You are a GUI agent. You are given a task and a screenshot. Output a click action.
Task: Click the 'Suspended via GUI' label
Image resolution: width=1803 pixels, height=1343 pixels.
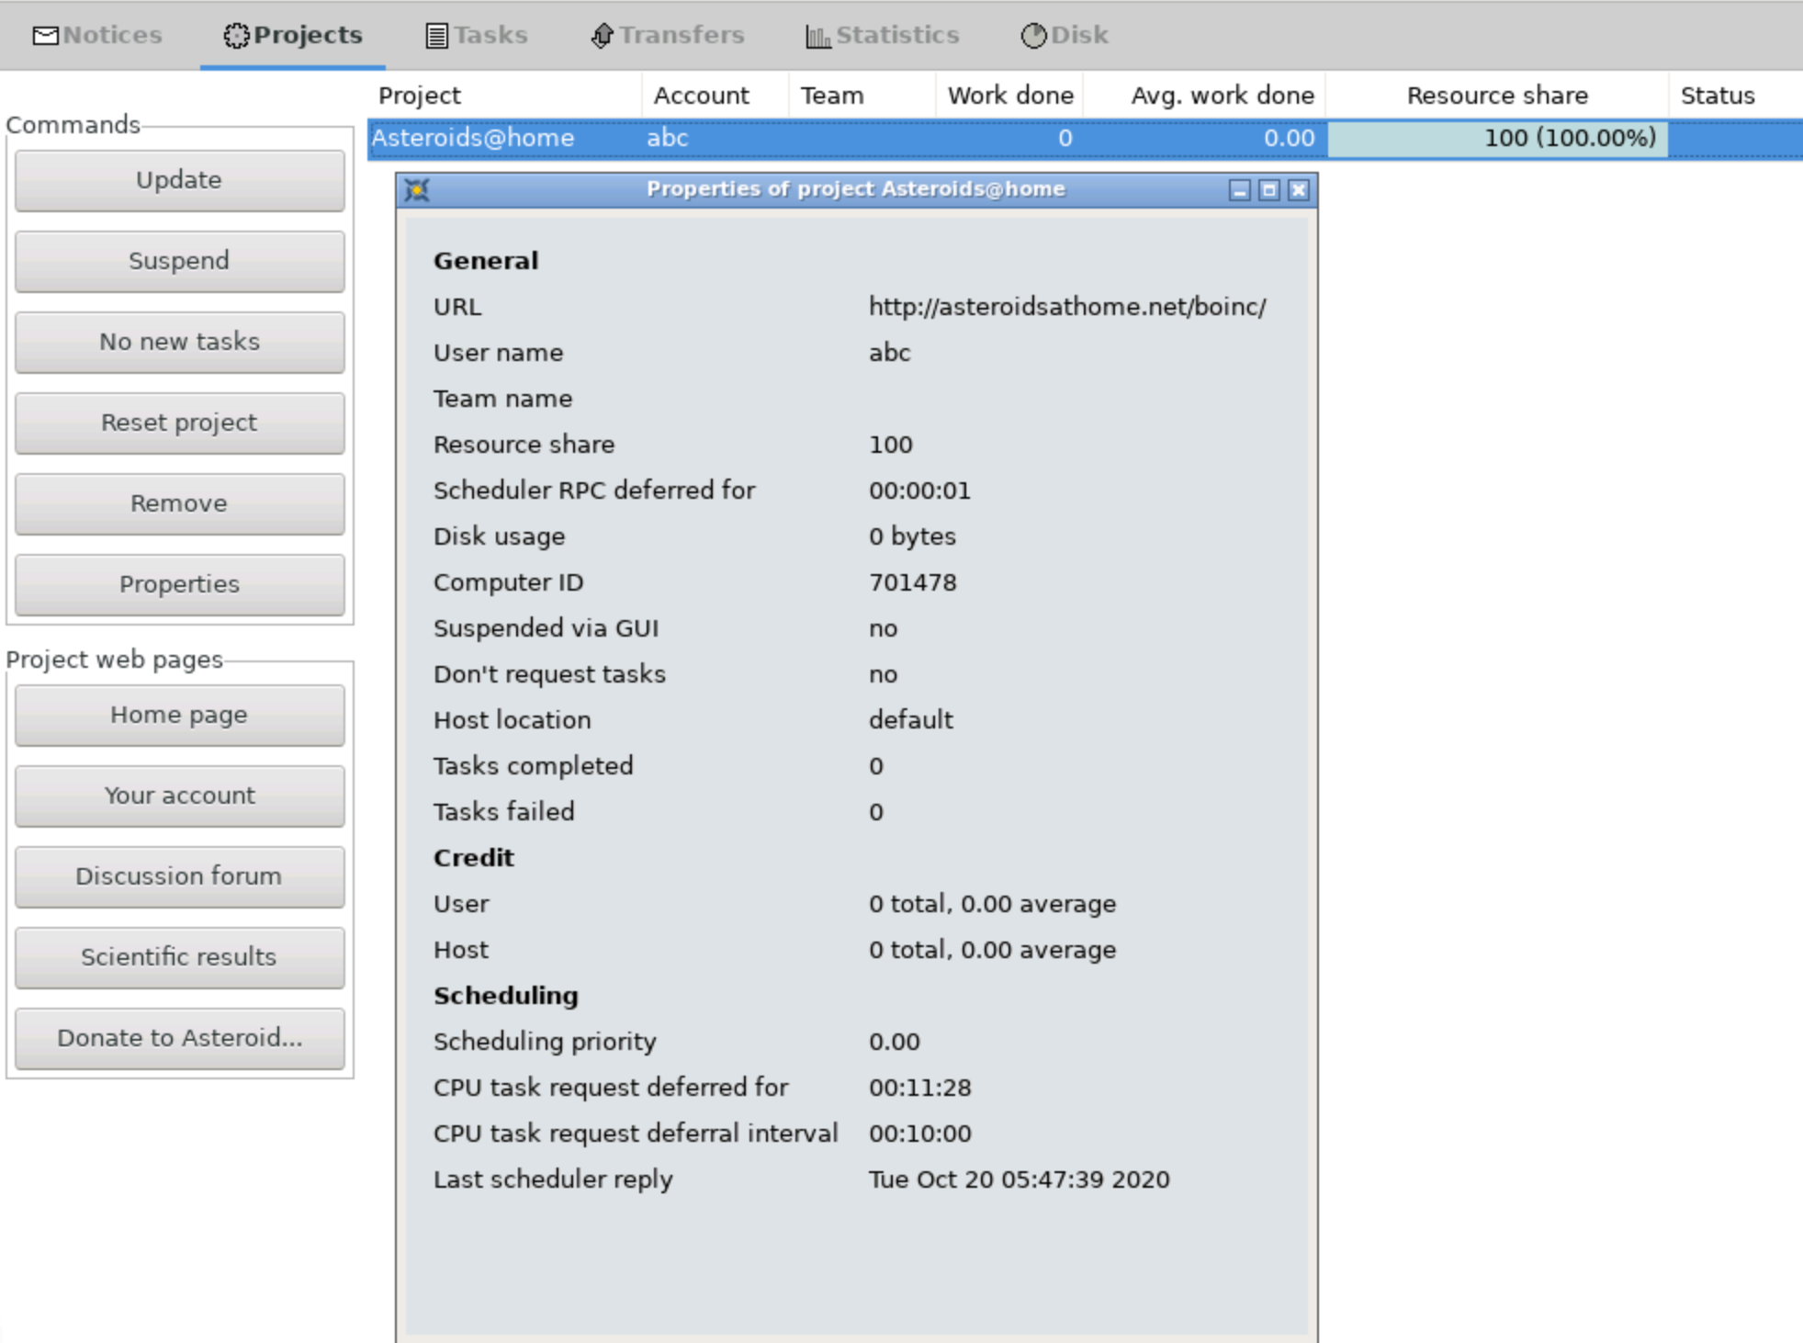pyautogui.click(x=547, y=628)
